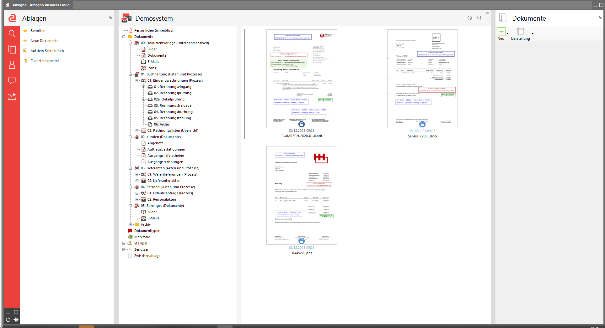Pin the Ablagen panel
605x328 pixels.
[110, 18]
